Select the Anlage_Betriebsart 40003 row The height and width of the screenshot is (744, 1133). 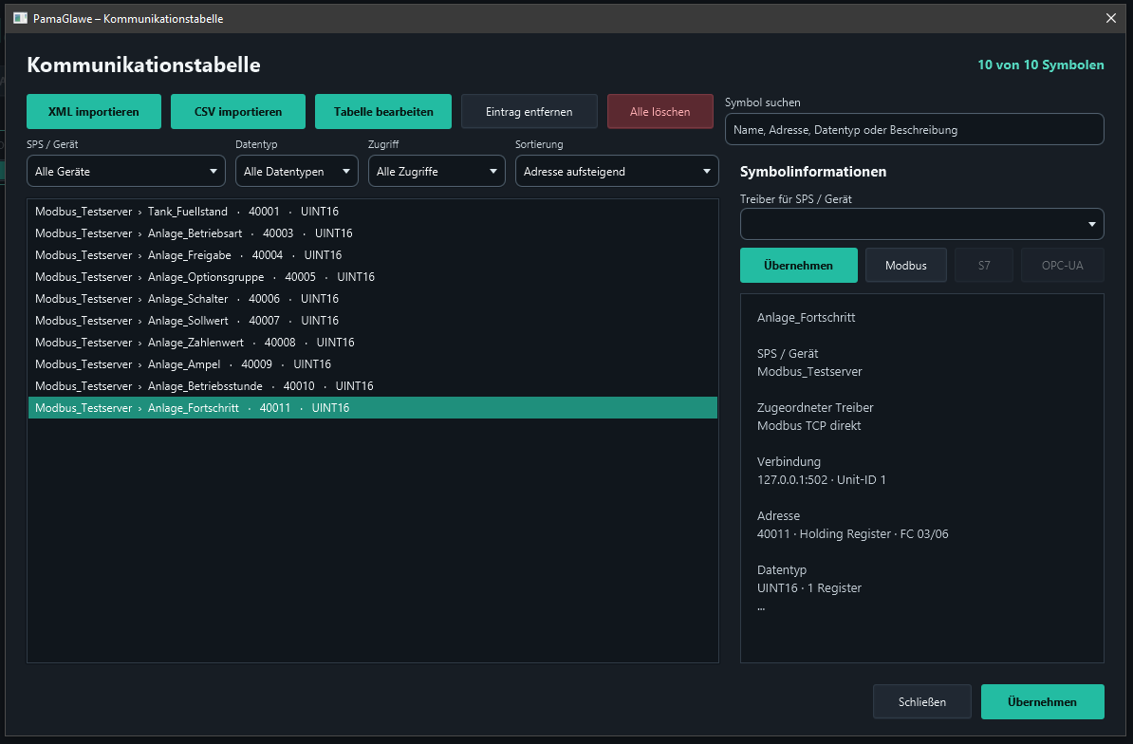[372, 233]
